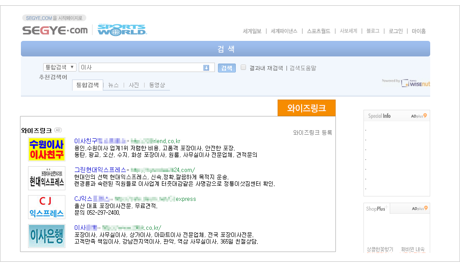460x264 pixels.
Task: Click the ShopPlus panel heading
Action: (x=376, y=208)
